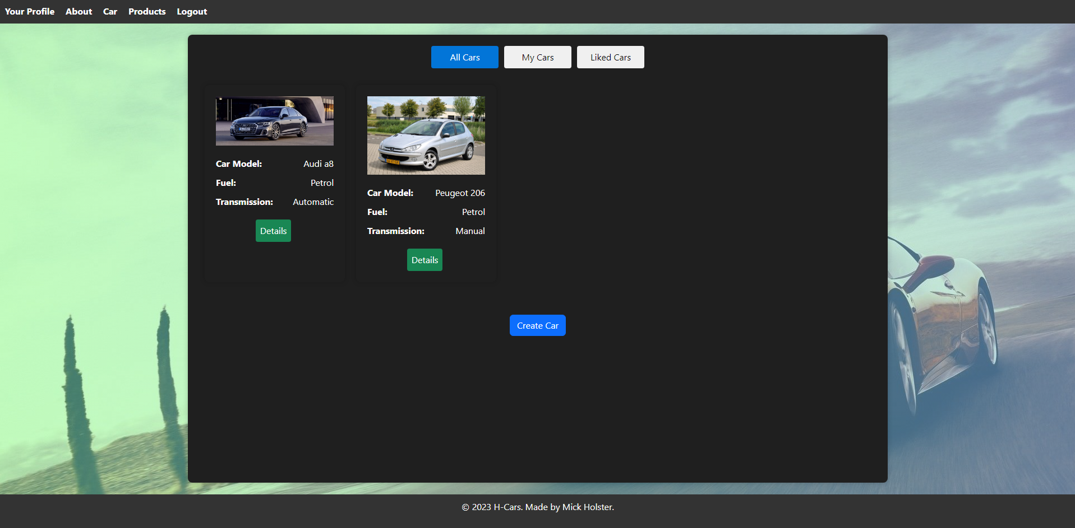Open Your Profile in navigation bar
The width and height of the screenshot is (1075, 528).
30,11
